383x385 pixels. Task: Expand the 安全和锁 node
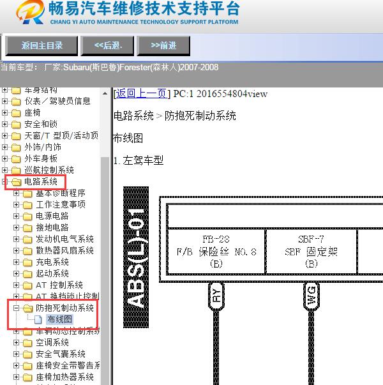tap(4, 124)
